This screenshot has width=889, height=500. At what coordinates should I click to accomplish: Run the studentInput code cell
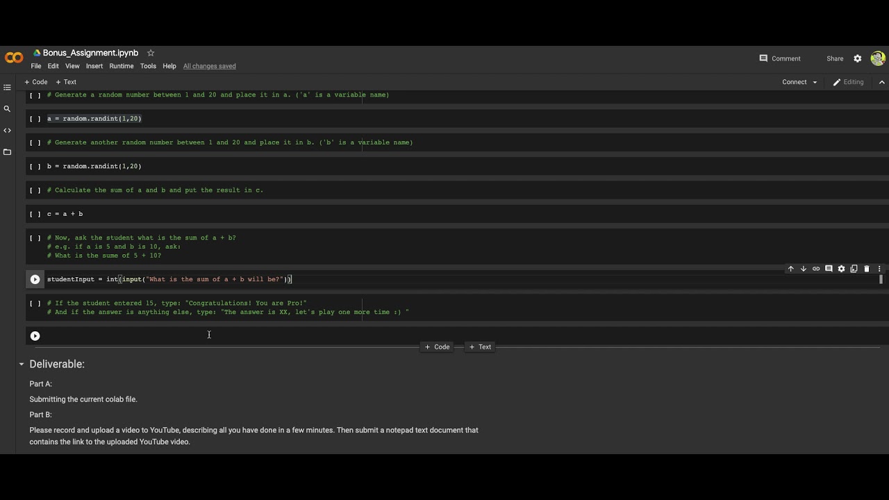pos(35,279)
